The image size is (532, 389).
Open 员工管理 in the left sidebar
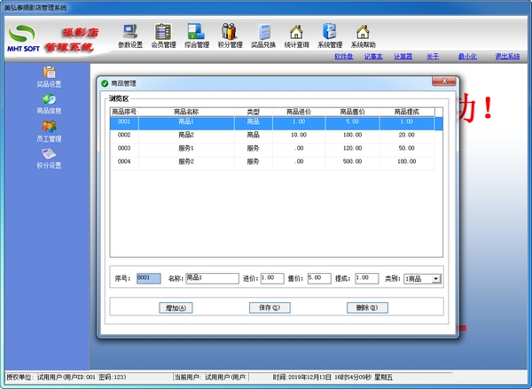(49, 131)
